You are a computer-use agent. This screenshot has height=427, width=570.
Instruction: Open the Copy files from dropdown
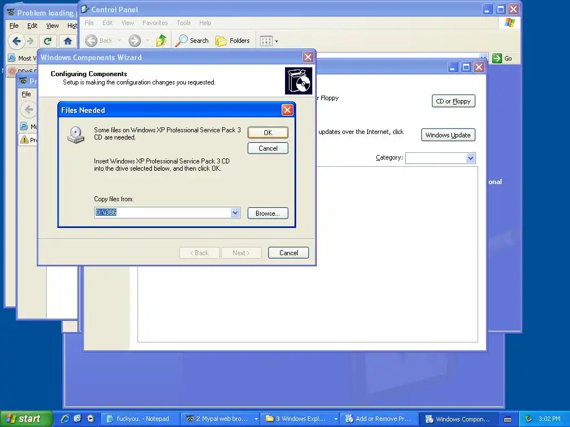[235, 213]
